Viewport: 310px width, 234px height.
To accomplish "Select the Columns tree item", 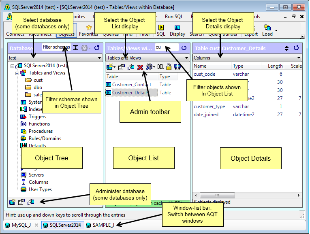I will [38, 182].
